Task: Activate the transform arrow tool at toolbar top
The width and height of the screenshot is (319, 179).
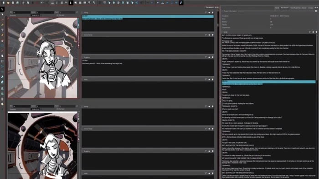Action: pyautogui.click(x=2, y=10)
